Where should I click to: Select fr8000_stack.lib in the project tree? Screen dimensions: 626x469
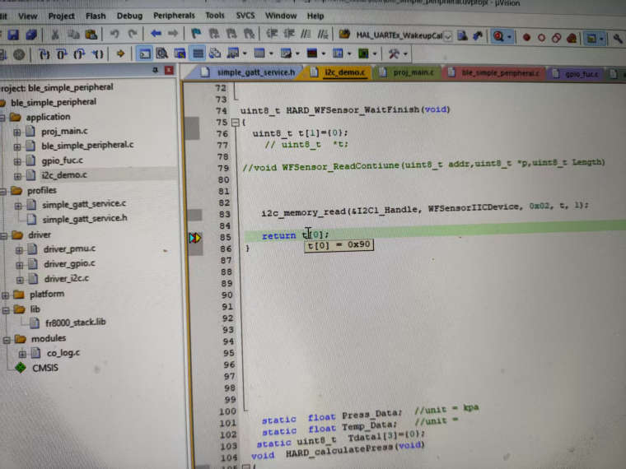click(74, 323)
